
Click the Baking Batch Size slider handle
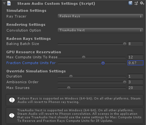point(125,44)
